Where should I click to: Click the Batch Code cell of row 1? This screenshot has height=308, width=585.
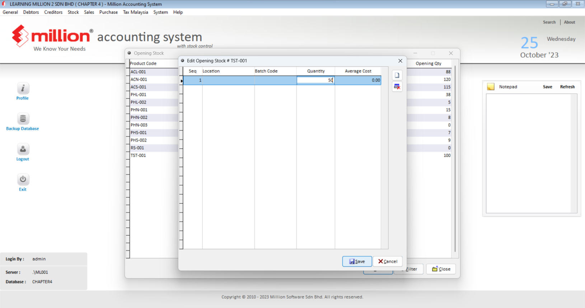(x=275, y=80)
